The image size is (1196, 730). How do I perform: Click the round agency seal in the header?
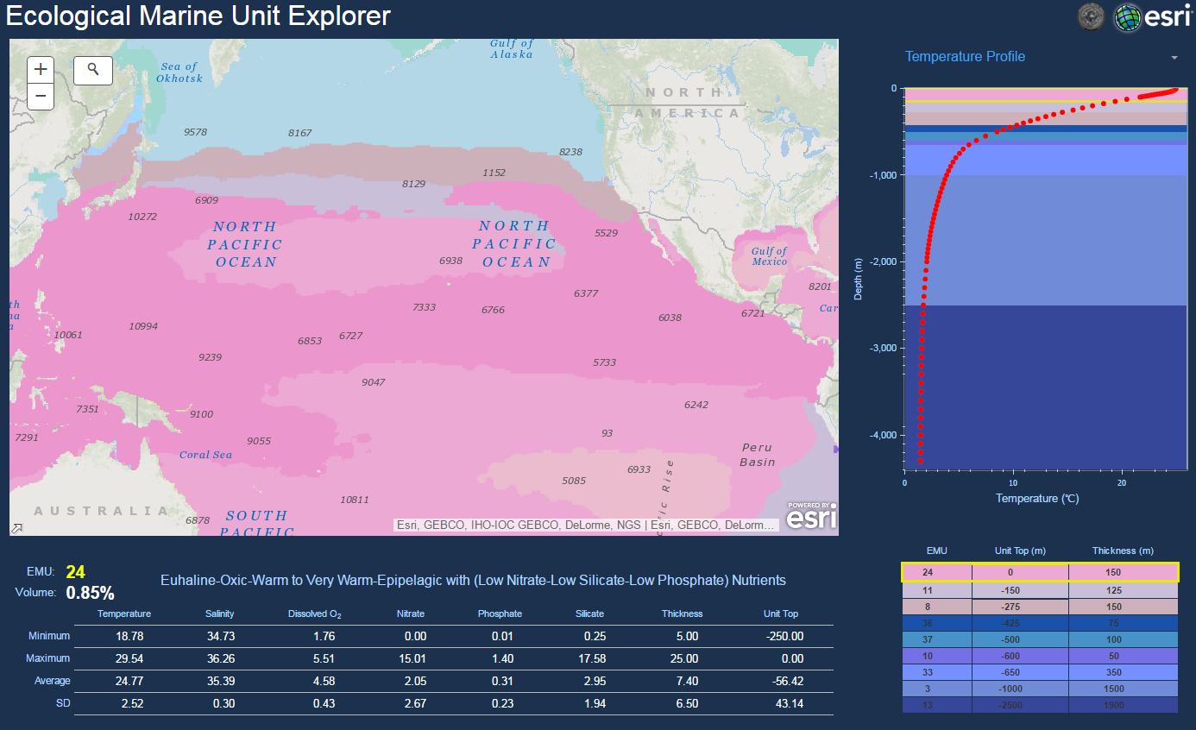click(1092, 16)
